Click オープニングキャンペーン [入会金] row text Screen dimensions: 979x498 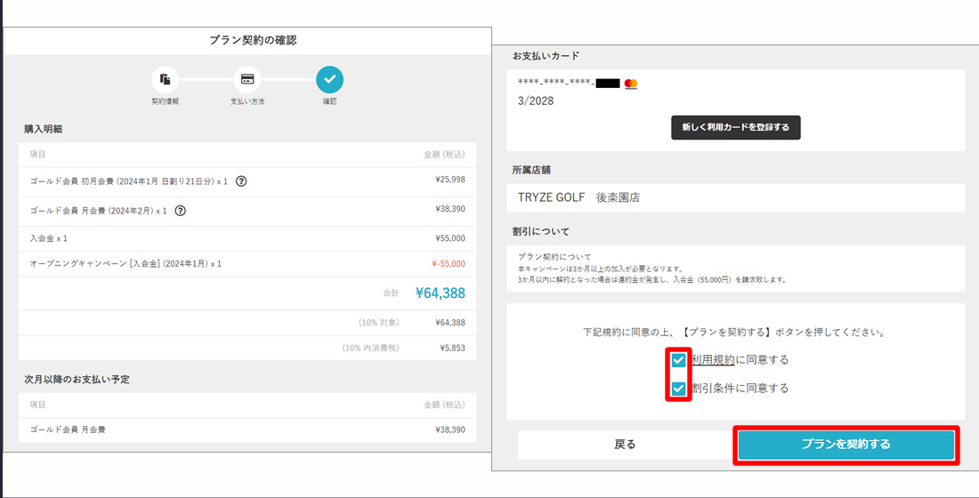point(125,264)
